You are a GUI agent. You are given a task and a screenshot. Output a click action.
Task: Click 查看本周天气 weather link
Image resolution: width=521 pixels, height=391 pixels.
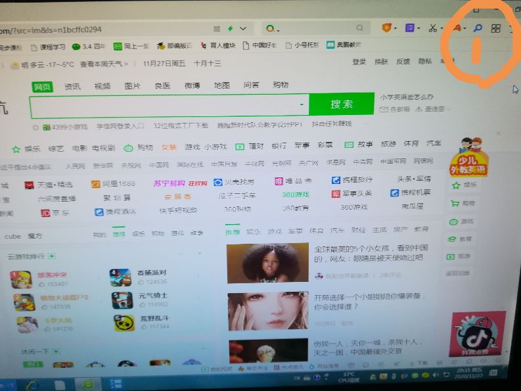(104, 64)
